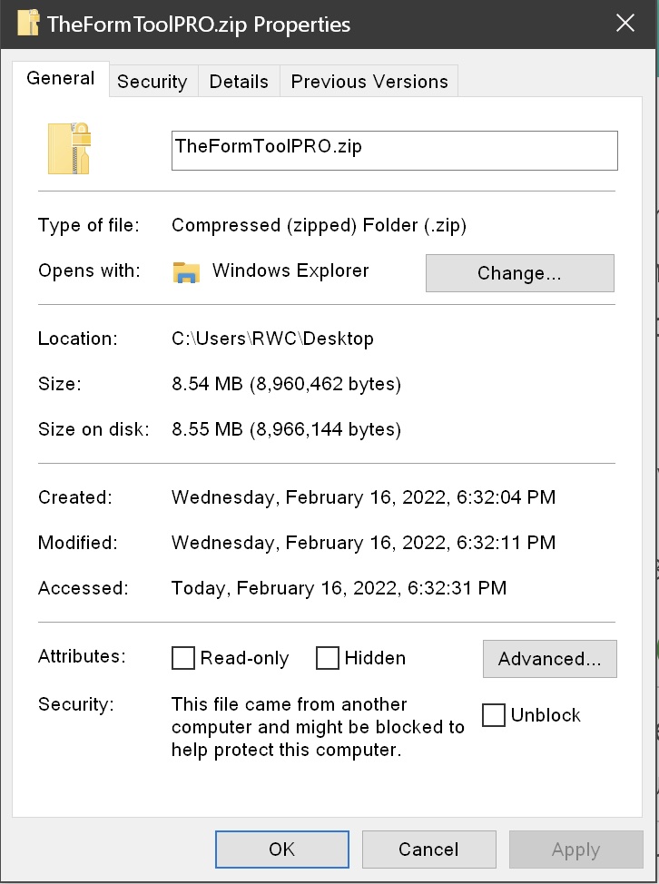Click the file name text field

click(x=395, y=151)
